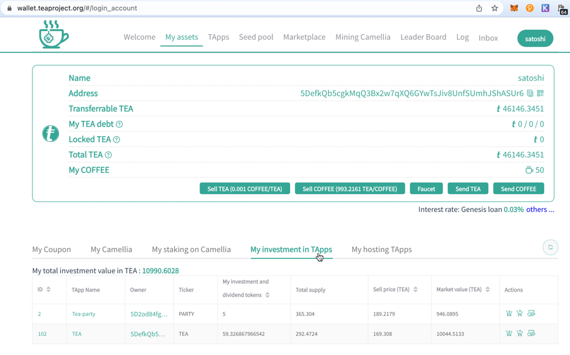Click the help icon beside Total TEA
This screenshot has height=355, width=570.
tap(108, 155)
